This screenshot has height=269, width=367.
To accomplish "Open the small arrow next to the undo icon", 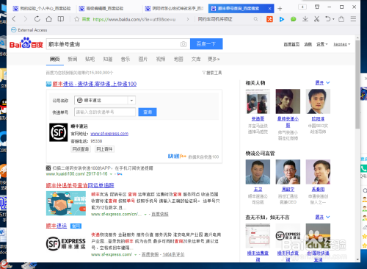I will coord(333,19).
